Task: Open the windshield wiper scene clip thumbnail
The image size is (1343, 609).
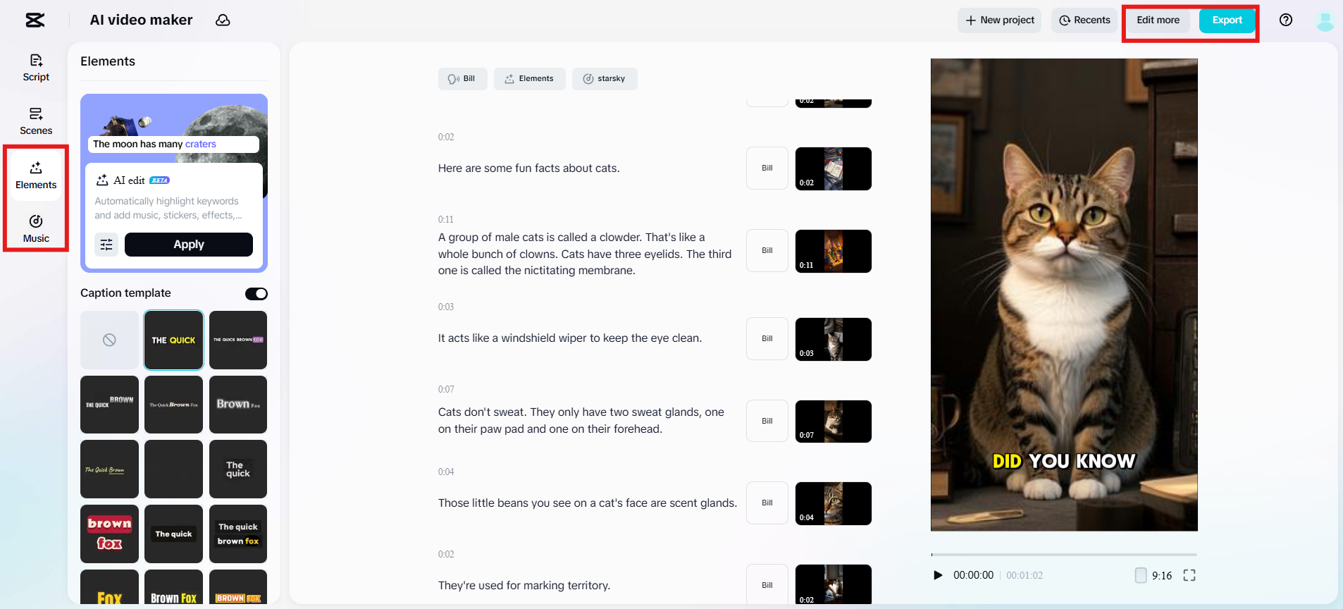Action: coord(834,339)
